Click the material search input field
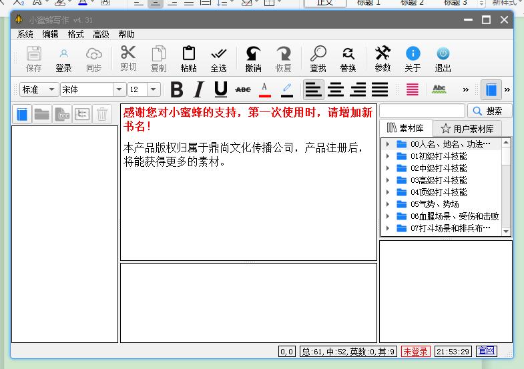 pos(422,111)
